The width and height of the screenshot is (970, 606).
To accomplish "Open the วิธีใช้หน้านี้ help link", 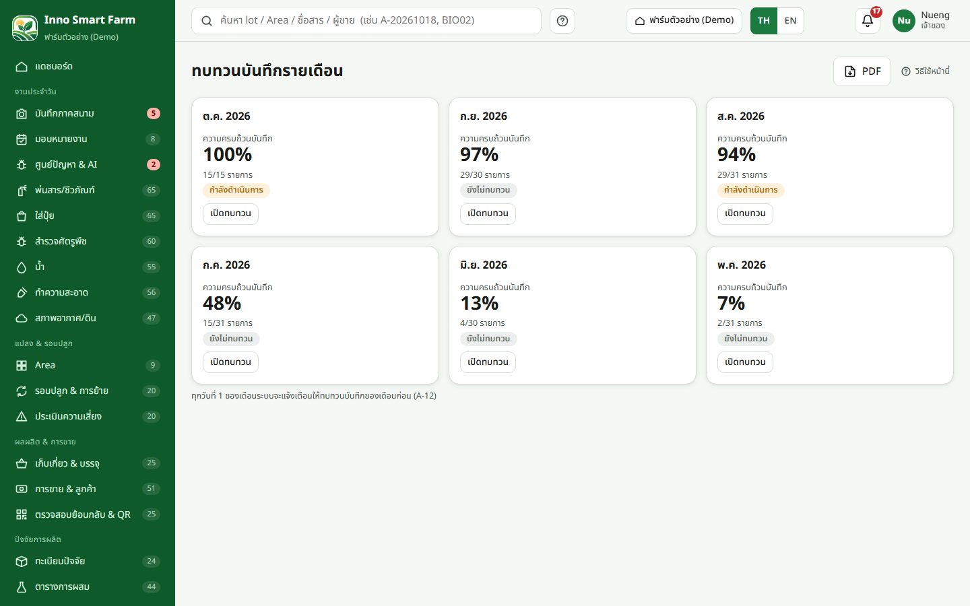I will [926, 71].
